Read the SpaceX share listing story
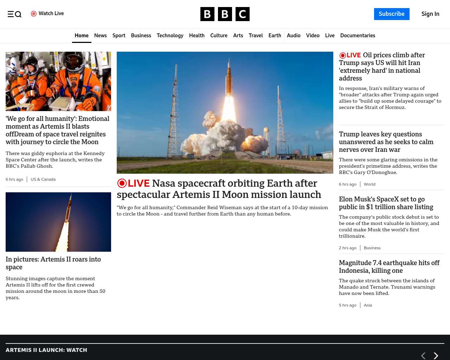 pos(386,203)
